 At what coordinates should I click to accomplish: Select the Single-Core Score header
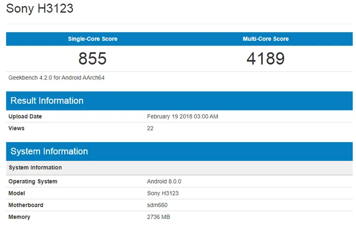[92, 39]
